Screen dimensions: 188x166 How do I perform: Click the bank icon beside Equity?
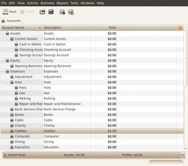8,61
